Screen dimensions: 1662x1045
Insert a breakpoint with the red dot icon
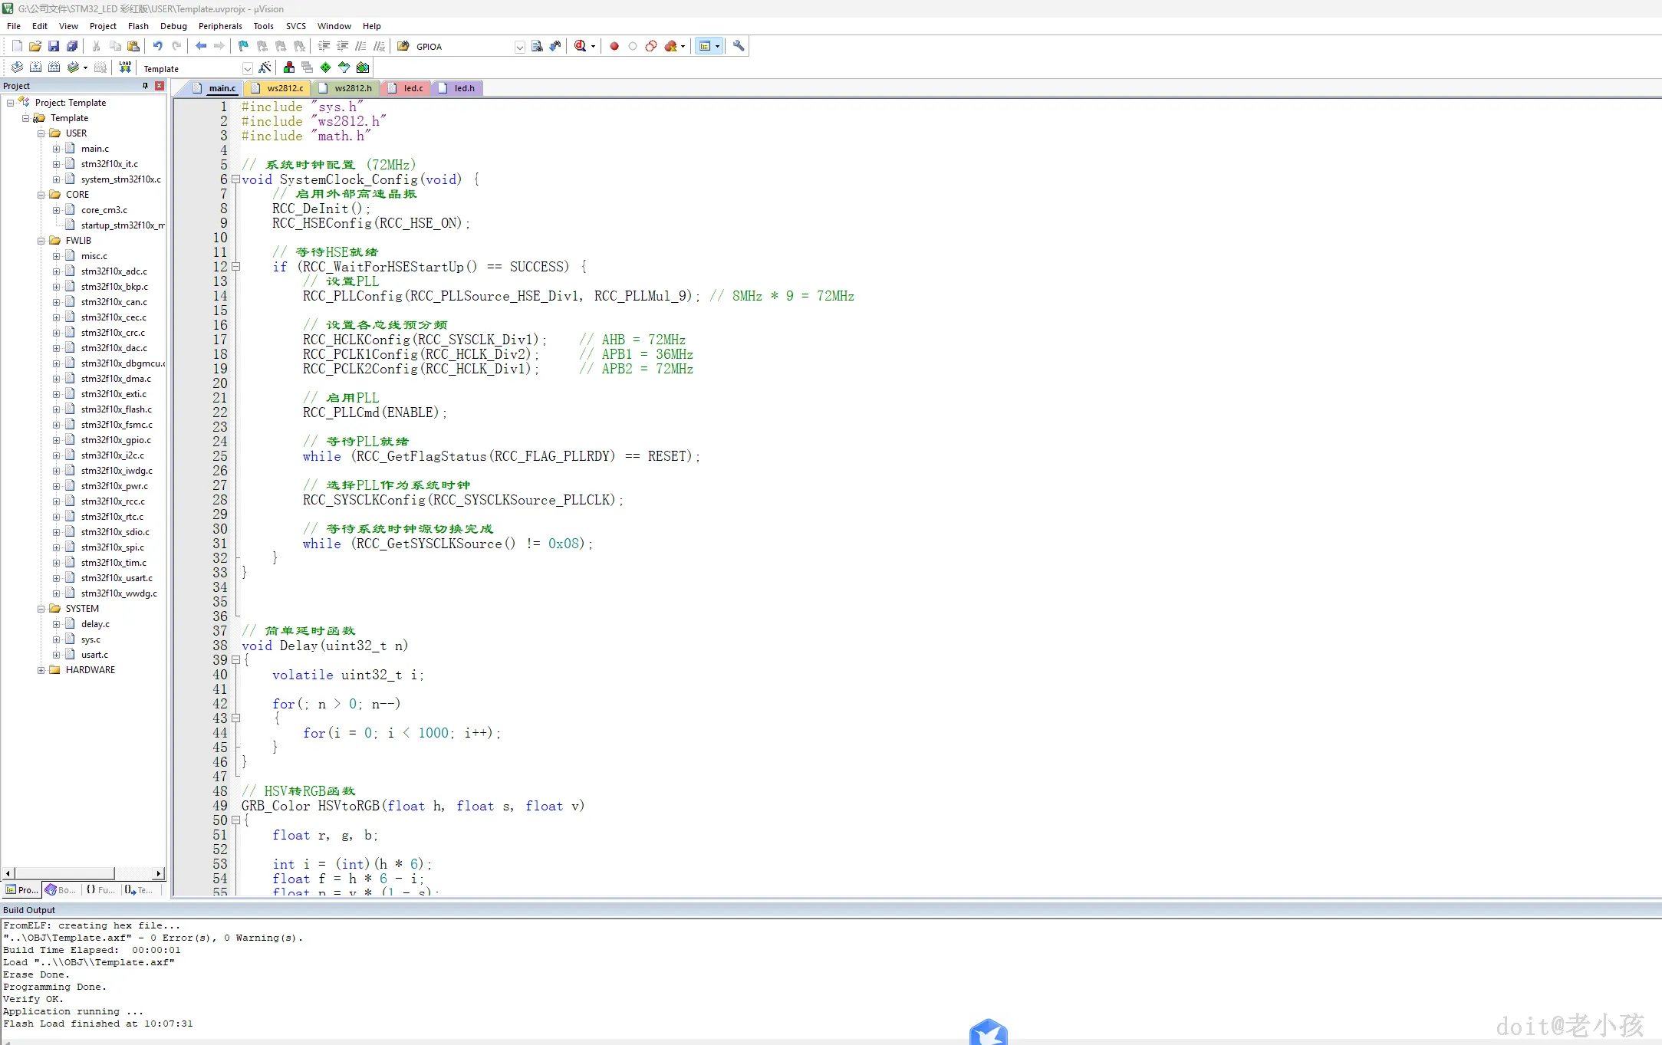click(x=614, y=46)
